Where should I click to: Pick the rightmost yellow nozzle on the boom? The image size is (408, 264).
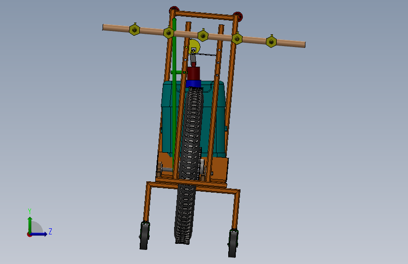[271, 41]
